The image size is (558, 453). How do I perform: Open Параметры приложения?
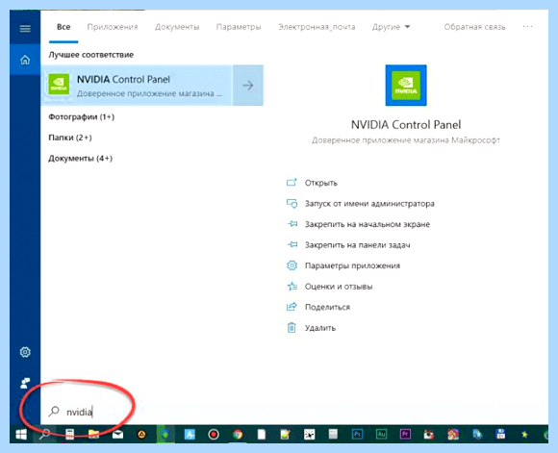point(352,265)
